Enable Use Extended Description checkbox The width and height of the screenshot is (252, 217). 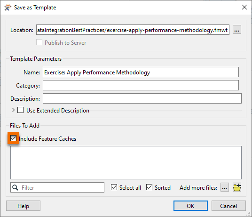tap(20, 110)
